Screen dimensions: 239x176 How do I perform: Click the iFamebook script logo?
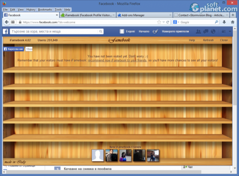point(119,40)
